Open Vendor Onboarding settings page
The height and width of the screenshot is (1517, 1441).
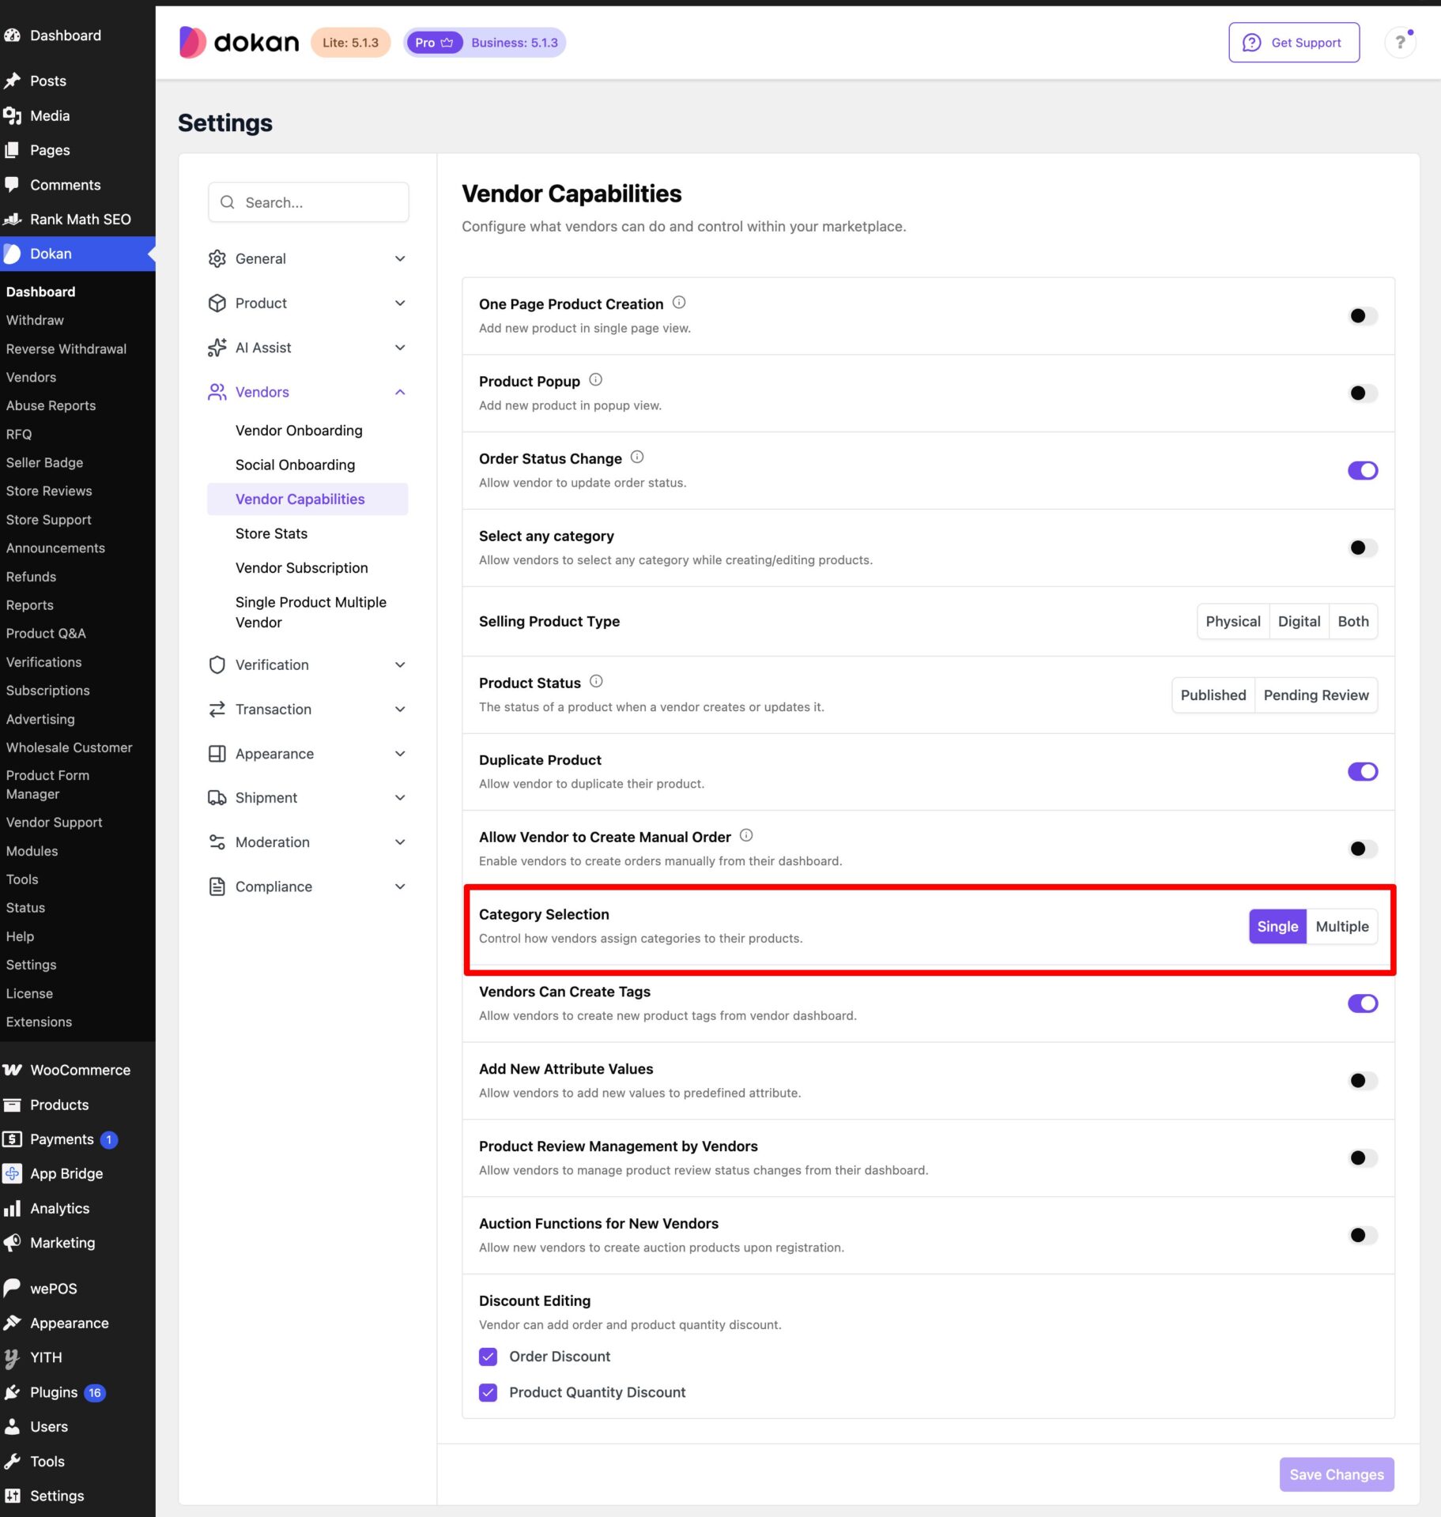click(x=299, y=431)
